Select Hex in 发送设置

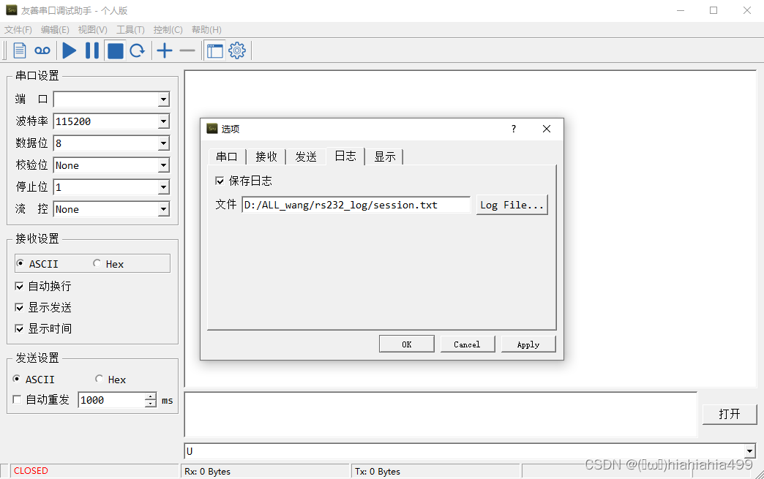point(99,379)
